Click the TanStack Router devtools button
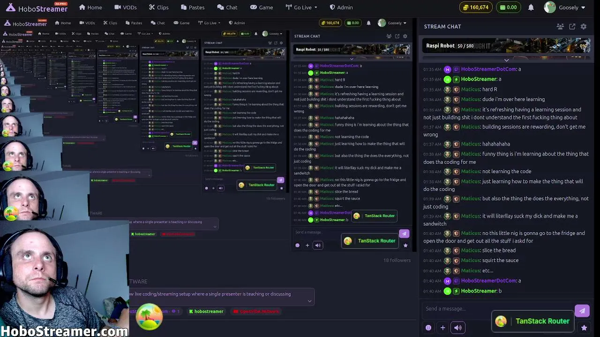This screenshot has height=337, width=600. 533,321
